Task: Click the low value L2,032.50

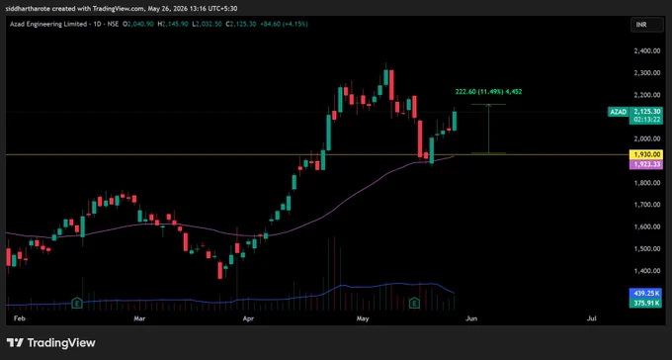Action: (207, 25)
